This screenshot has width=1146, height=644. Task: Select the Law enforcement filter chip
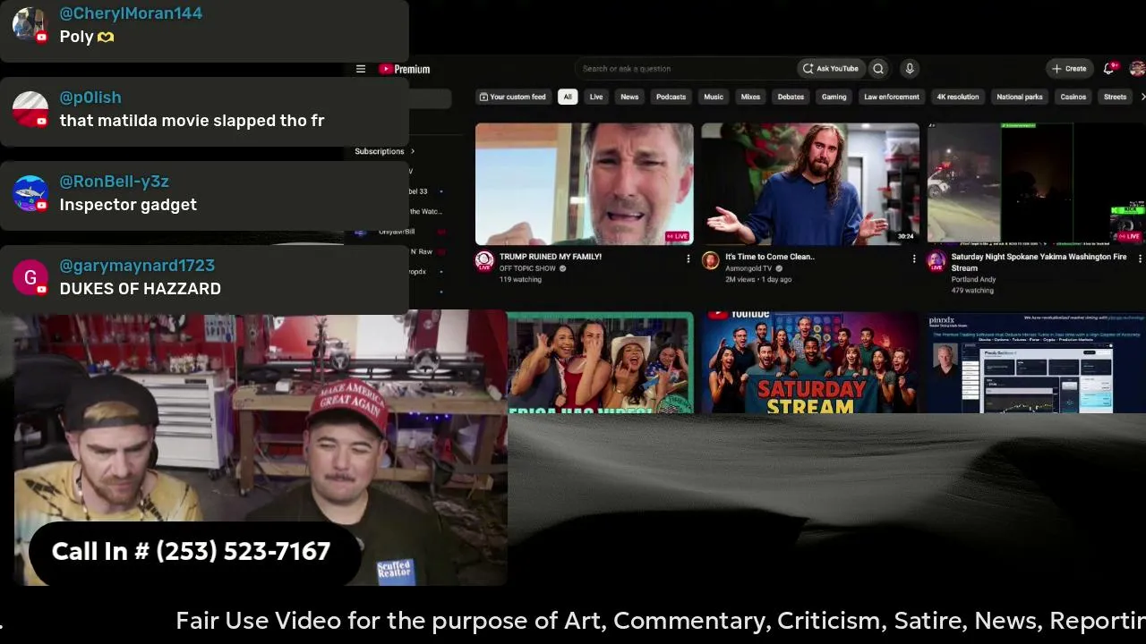click(892, 97)
